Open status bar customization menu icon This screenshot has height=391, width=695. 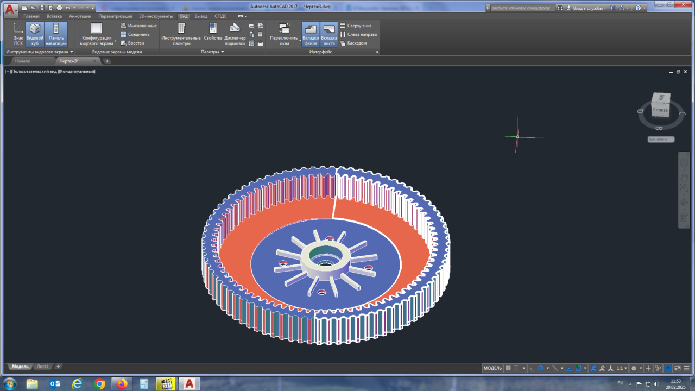686,368
